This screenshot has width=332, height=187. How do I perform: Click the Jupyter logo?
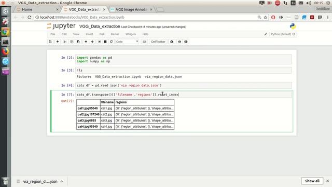[x=61, y=26]
